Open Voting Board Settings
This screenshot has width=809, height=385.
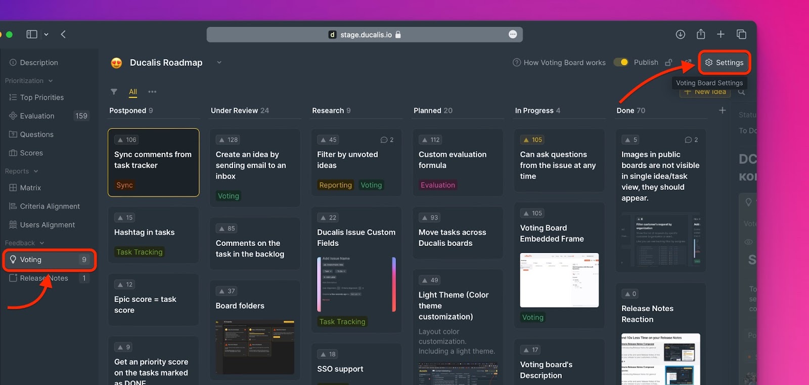coord(725,62)
